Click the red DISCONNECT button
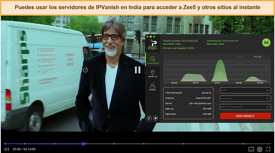This screenshot has height=153, width=275. coord(245,116)
